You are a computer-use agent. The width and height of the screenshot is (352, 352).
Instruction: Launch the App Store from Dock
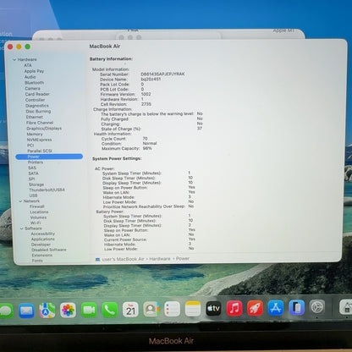pyautogui.click(x=276, y=308)
